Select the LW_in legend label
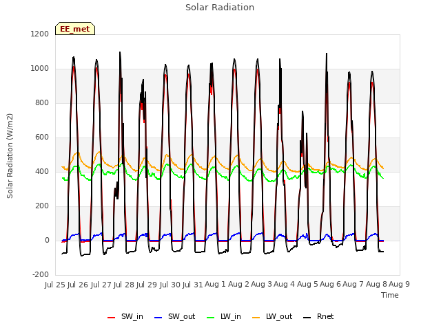The width and height of the screenshot is (441, 330). pos(231,316)
